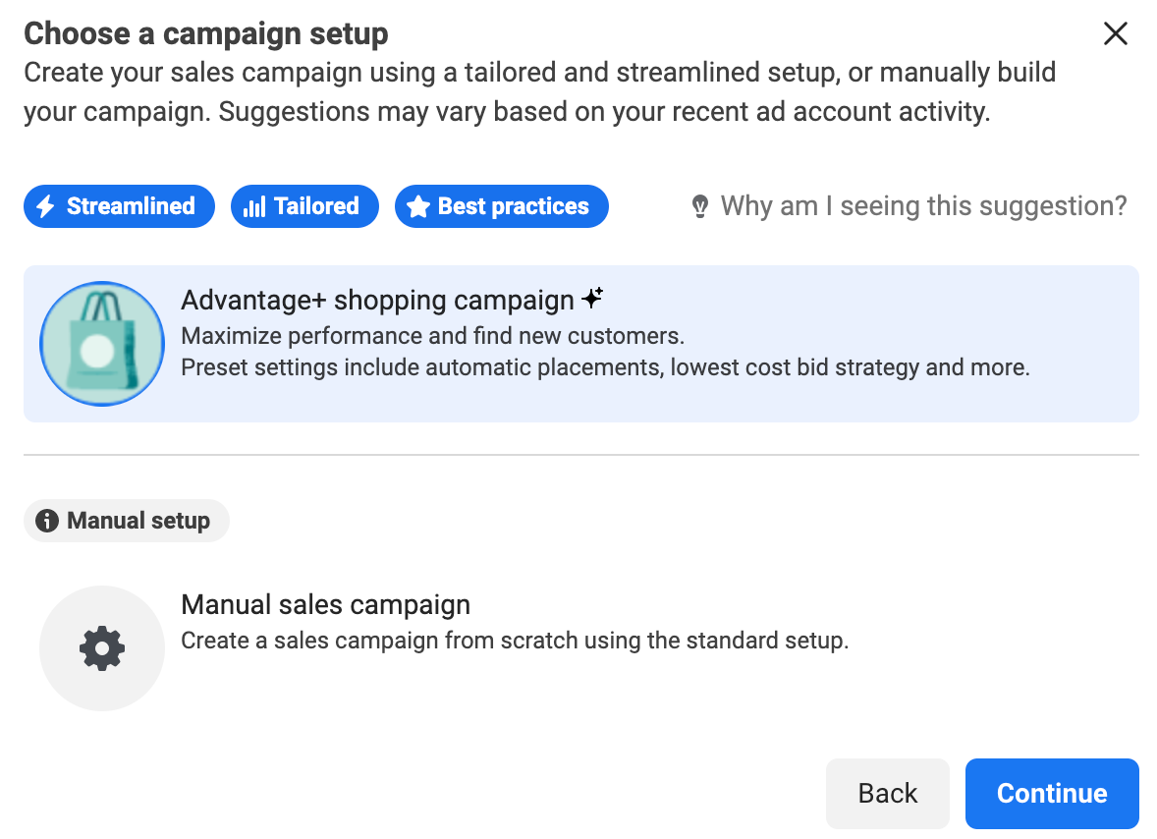Image resolution: width=1157 pixels, height=839 pixels.
Task: Click the Streamlined badge text
Action: (131, 206)
